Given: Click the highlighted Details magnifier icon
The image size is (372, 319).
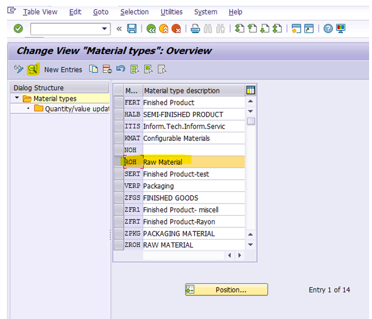Looking at the screenshot, I should click(32, 69).
